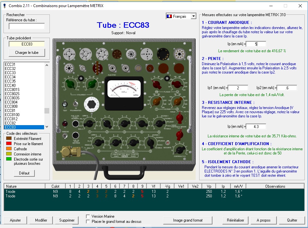This screenshot has width=308, height=228.
Task: Open the language dropdown arrow
Action: (x=193, y=16)
